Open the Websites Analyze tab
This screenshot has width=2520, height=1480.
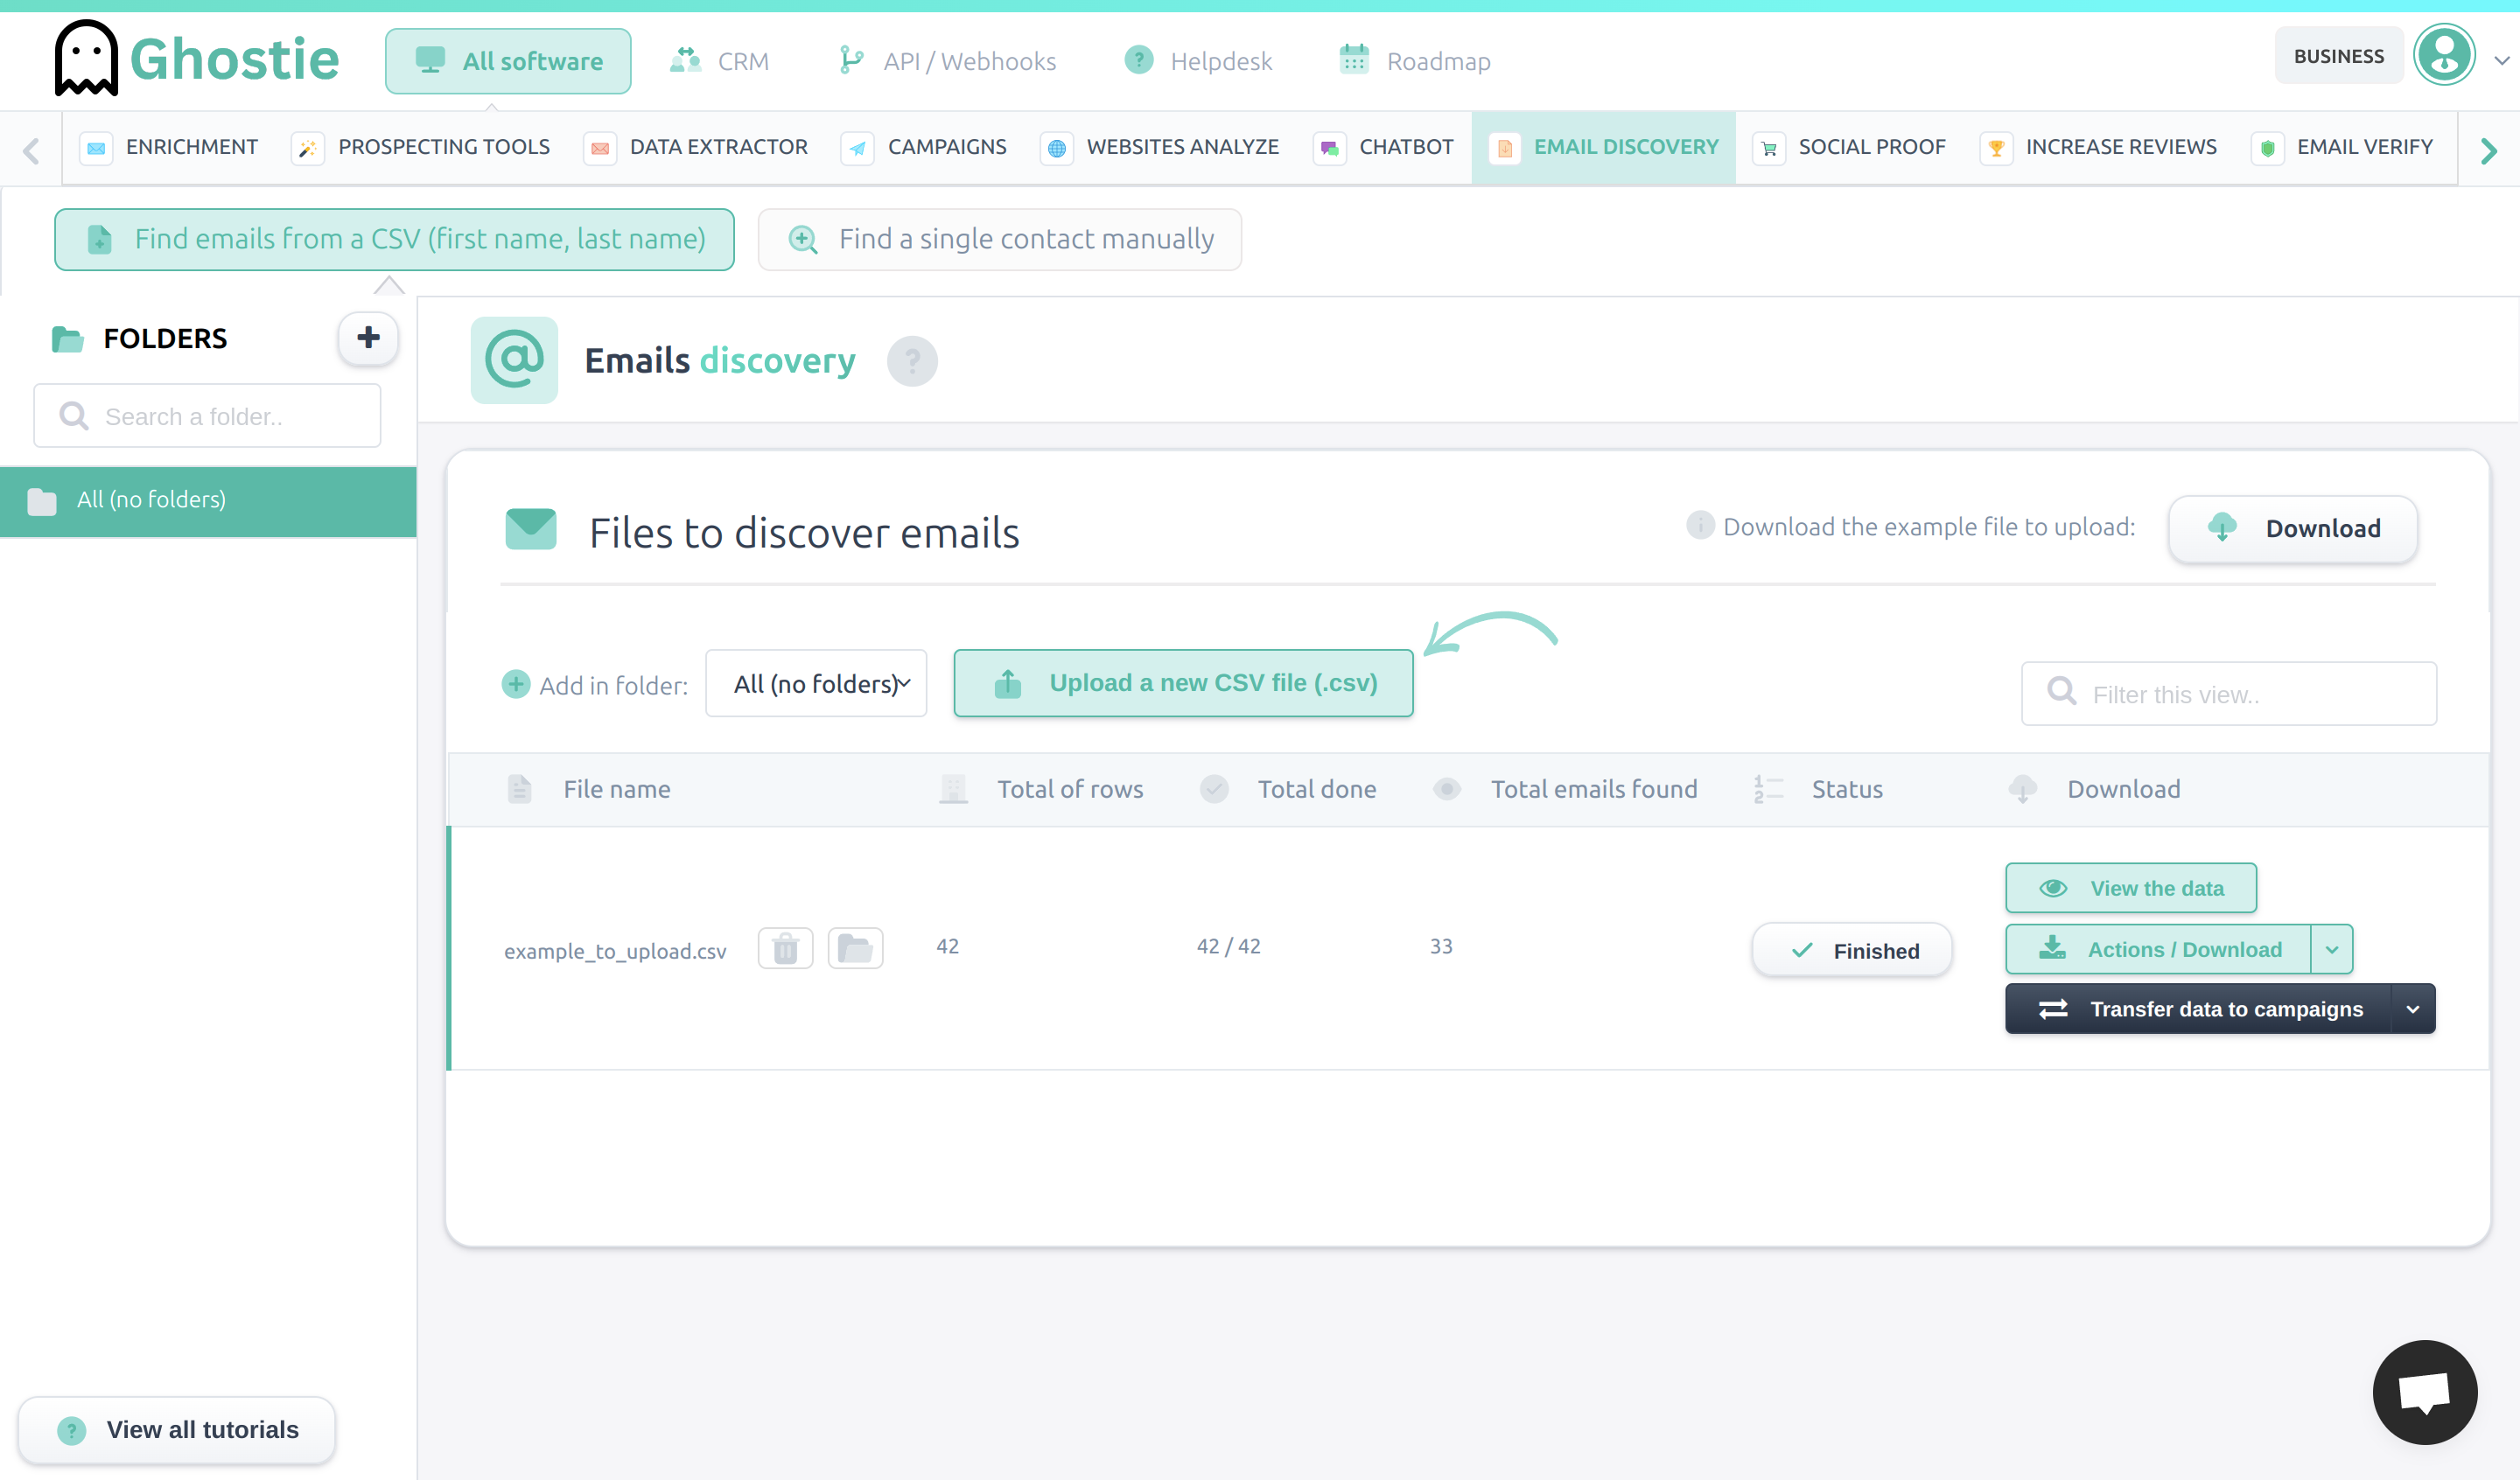(x=1160, y=147)
